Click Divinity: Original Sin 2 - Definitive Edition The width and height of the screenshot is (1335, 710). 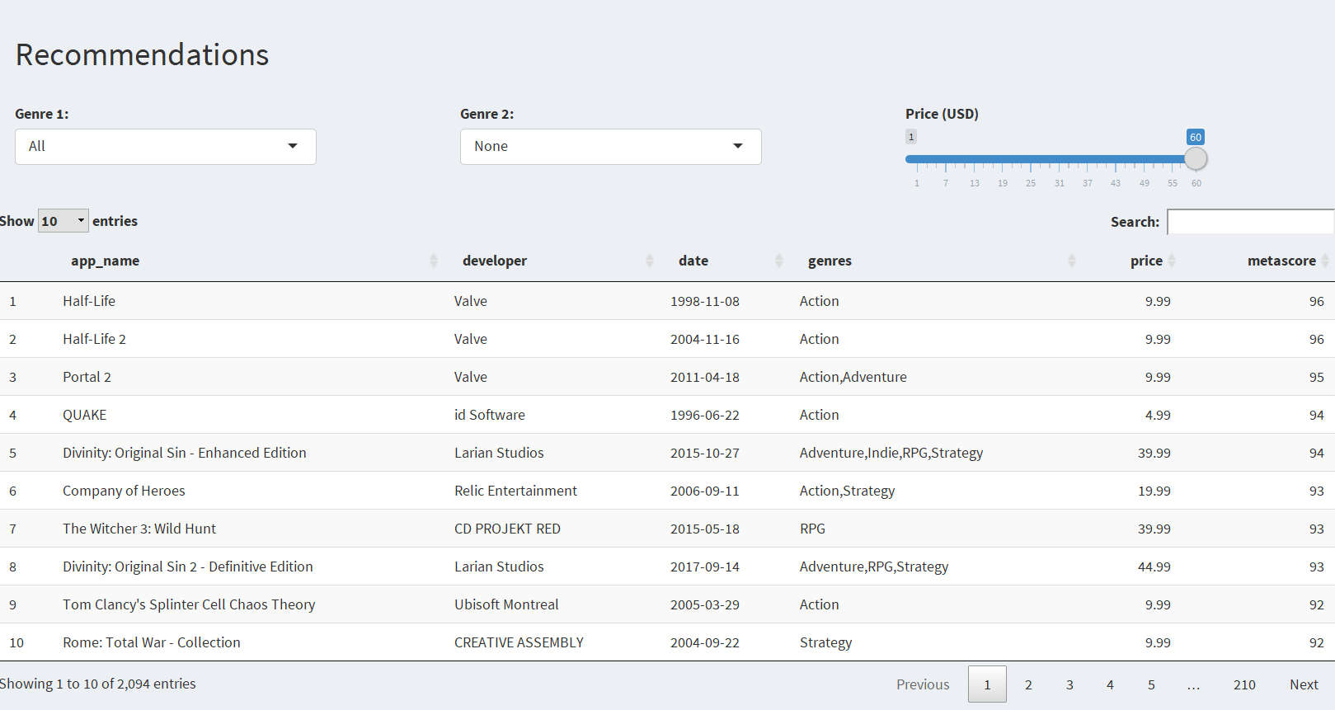point(188,567)
